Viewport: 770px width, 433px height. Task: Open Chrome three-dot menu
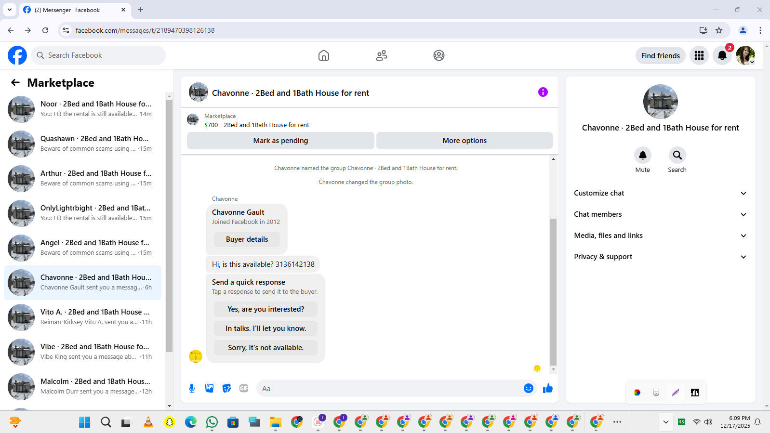(760, 30)
